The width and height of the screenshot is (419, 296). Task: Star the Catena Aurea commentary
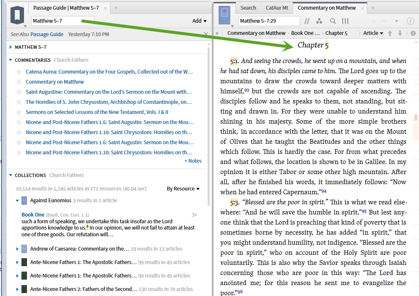point(19,72)
